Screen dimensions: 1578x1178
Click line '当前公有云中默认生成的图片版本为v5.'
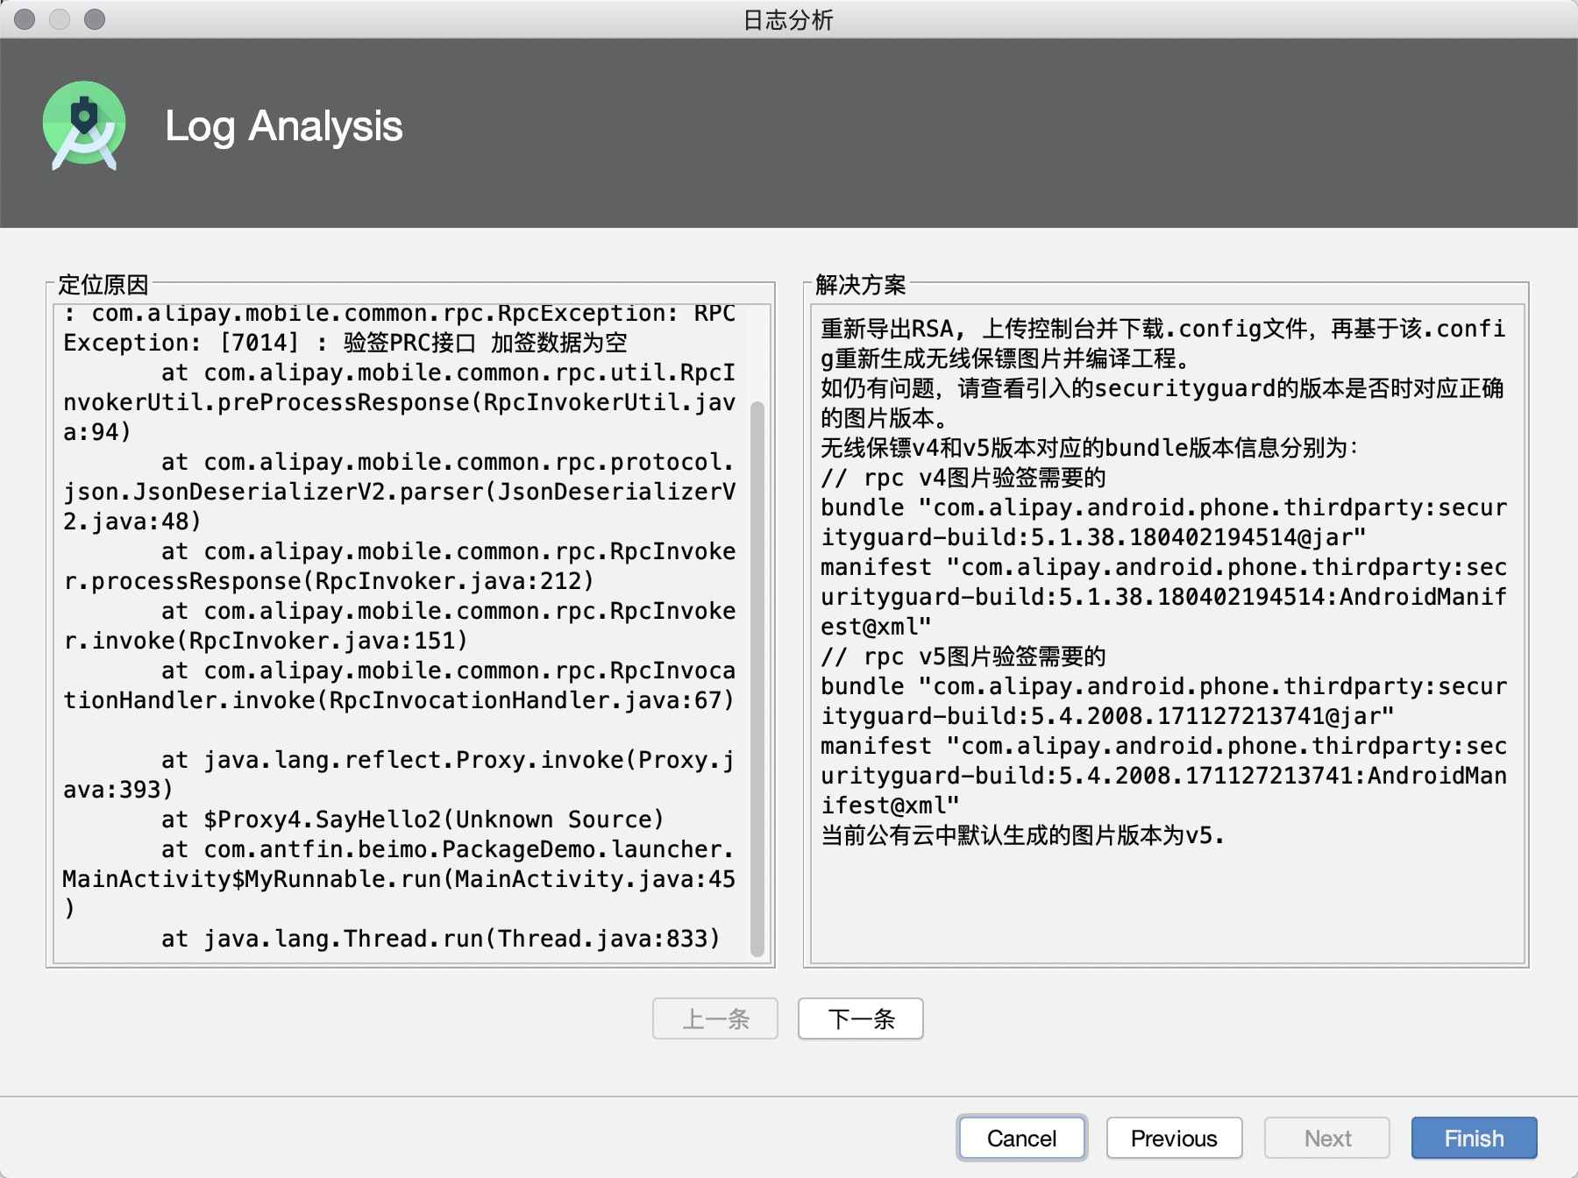pos(1022,835)
